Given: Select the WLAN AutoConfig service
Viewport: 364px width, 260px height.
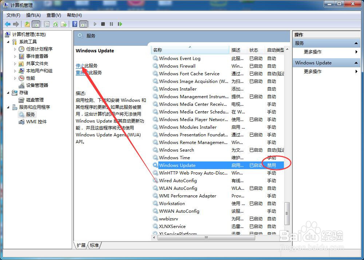Looking at the screenshot, I should [218, 188].
